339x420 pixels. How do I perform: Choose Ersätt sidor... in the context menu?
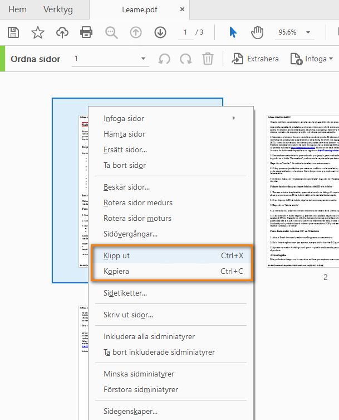point(170,149)
